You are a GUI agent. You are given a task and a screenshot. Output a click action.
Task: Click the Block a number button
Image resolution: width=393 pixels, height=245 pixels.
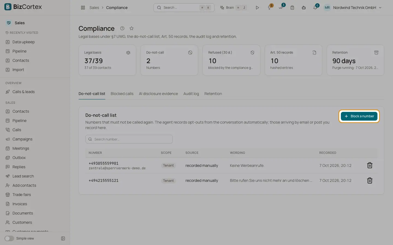[359, 116]
